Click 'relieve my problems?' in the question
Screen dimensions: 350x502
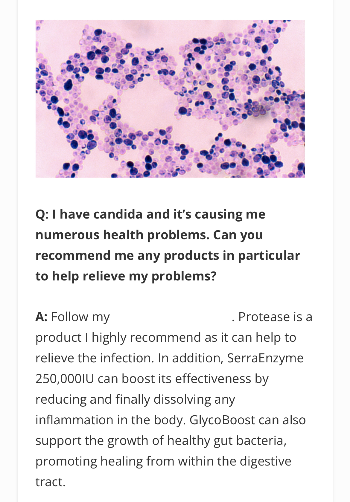pyautogui.click(x=150, y=276)
